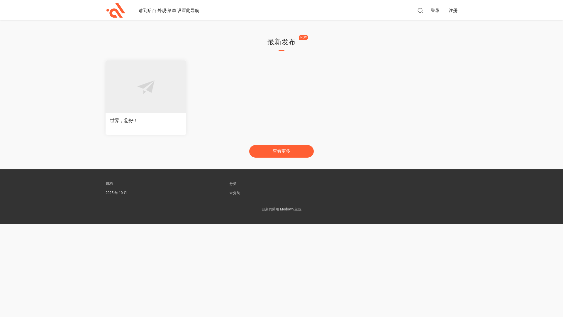Open the post titled 世界，您好！
Viewport: 563px width, 317px height.
click(123, 121)
